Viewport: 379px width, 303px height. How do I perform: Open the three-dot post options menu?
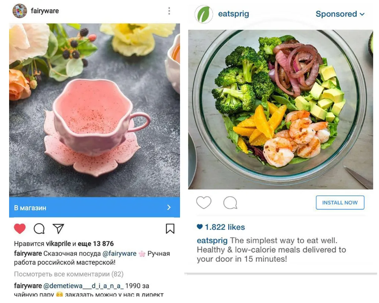coord(169,11)
